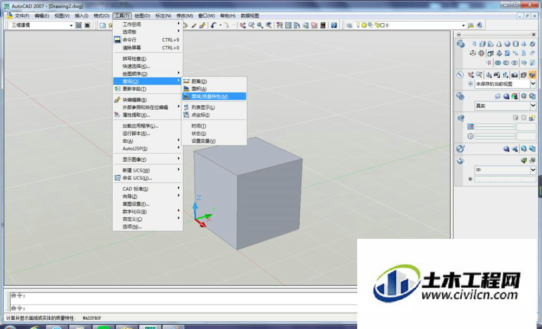542x329 pixels.
Task: Click the render progress bar below 中
Action: tap(505, 179)
